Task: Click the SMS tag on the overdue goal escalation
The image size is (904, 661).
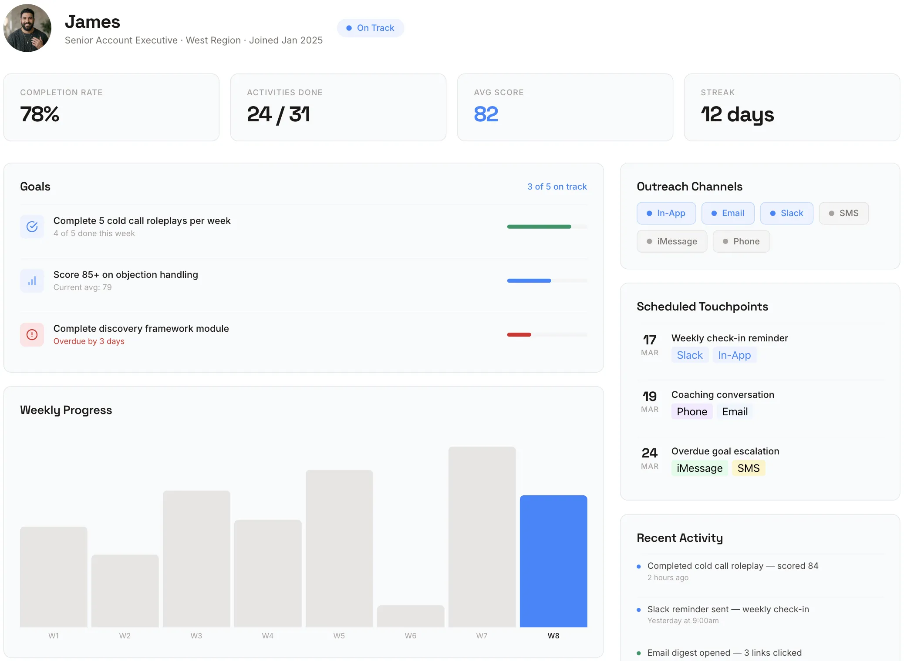Action: tap(748, 468)
